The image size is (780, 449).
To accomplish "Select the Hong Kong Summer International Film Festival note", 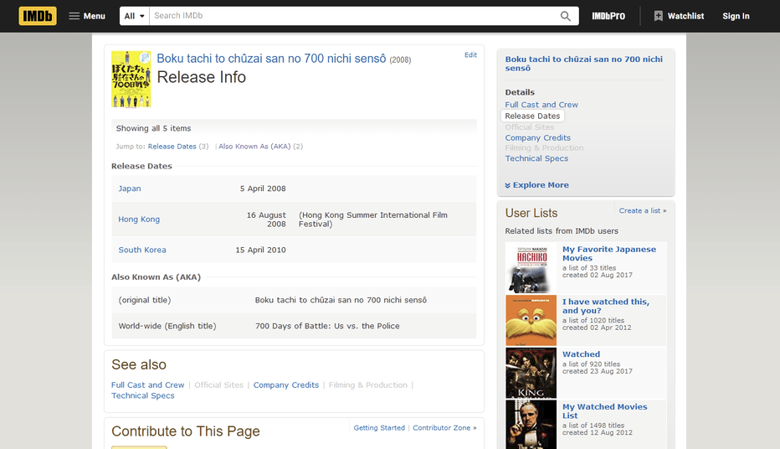I will pyautogui.click(x=372, y=219).
